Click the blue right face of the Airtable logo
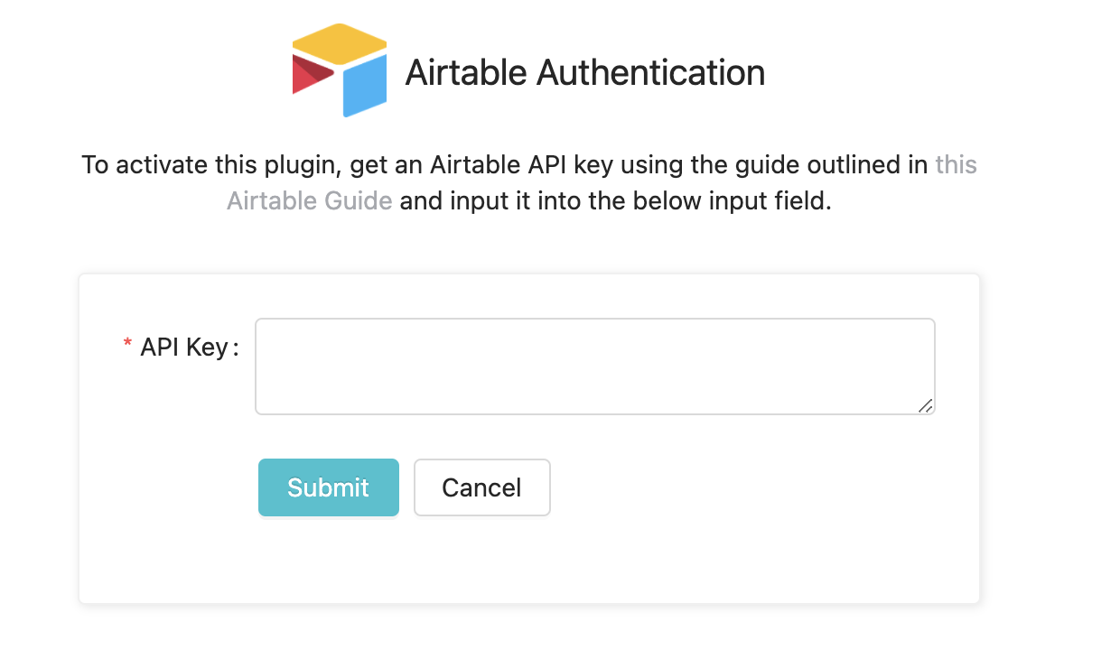The width and height of the screenshot is (1120, 668). pos(365,85)
